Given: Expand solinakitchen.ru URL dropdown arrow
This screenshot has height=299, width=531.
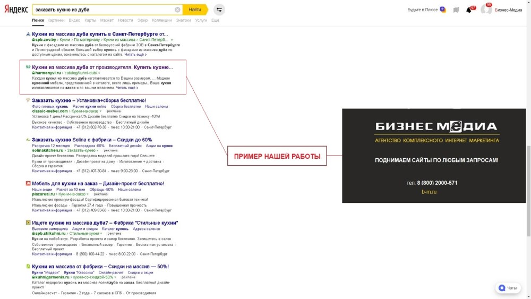Looking at the screenshot, I should tap(98, 151).
